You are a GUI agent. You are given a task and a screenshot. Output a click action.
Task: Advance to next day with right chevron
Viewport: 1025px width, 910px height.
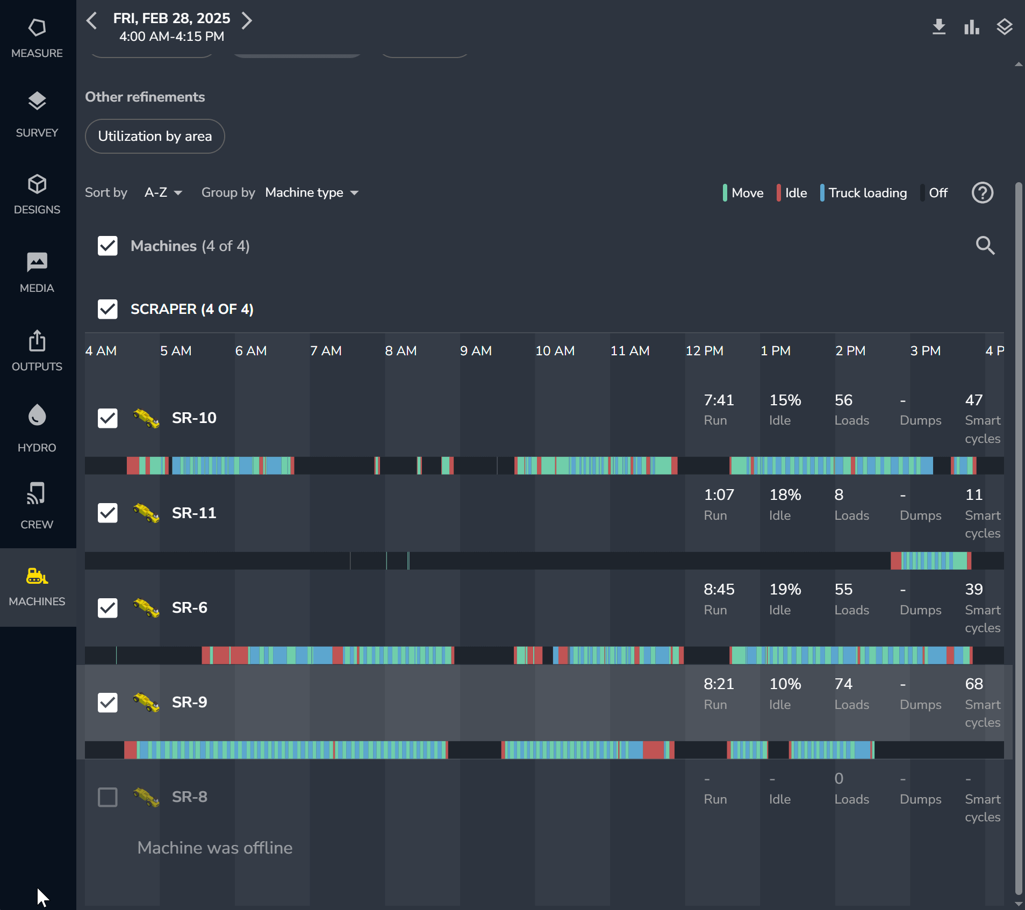[x=247, y=21]
